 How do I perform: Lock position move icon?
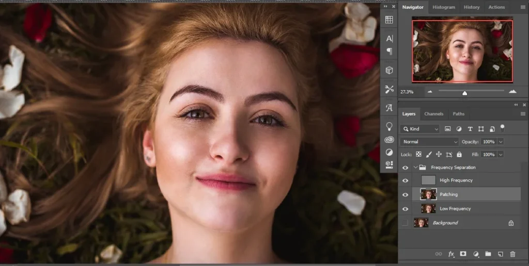pos(439,155)
